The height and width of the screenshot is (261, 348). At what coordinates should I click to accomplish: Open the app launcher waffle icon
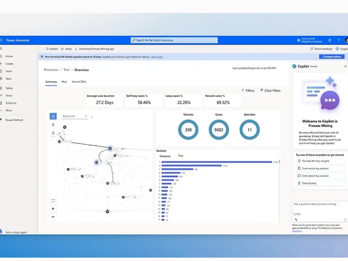point(2,40)
